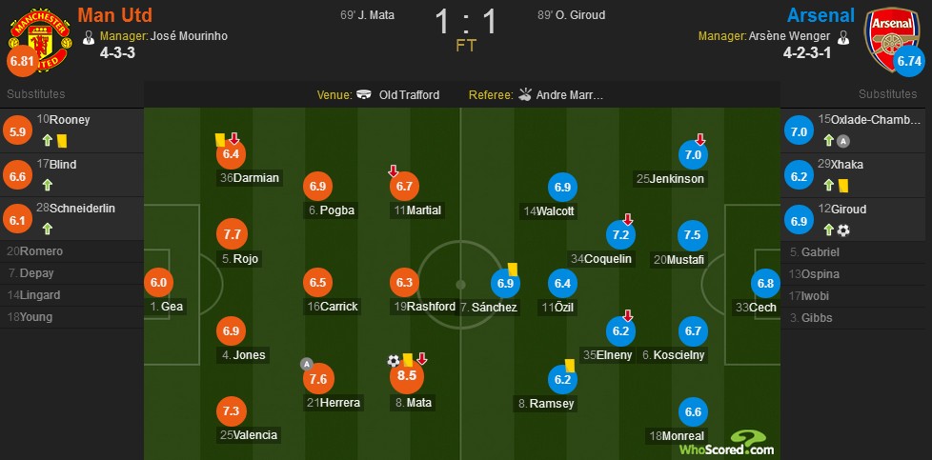The width and height of the screenshot is (932, 460).
Task: Click the Arsenal club crest
Action: pos(892,39)
